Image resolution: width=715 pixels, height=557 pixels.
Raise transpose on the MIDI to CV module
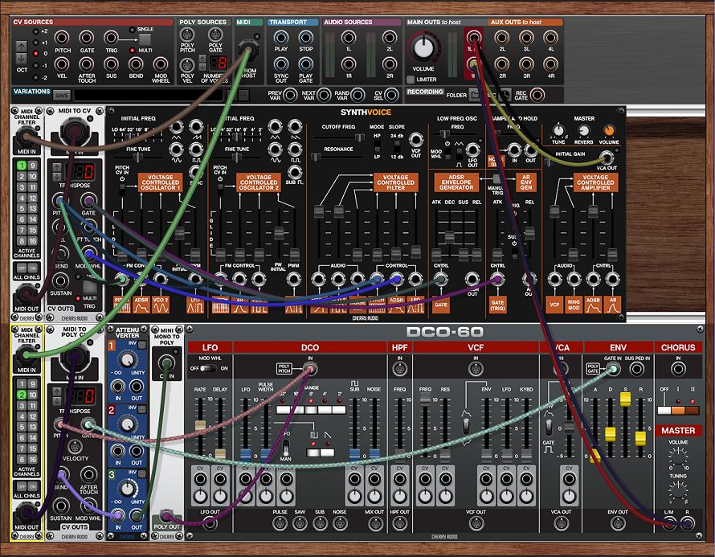56,167
